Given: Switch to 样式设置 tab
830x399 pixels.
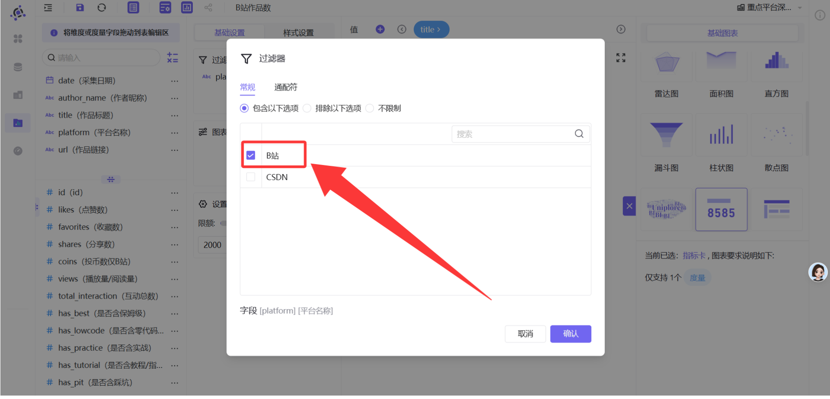Looking at the screenshot, I should (x=299, y=33).
